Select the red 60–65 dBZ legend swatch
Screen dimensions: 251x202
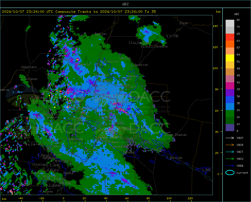click(230, 37)
